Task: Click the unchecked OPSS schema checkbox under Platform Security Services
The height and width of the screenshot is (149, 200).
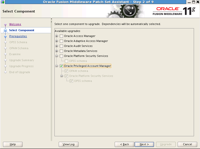Action: point(66,61)
